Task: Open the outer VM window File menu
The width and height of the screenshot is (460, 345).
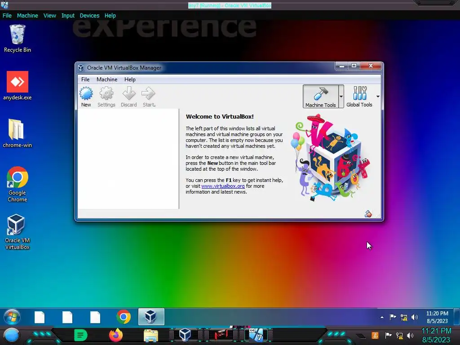Action: point(7,16)
